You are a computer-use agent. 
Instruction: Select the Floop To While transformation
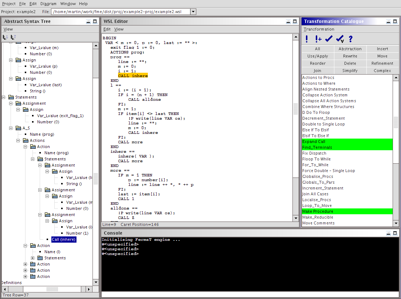click(347, 159)
